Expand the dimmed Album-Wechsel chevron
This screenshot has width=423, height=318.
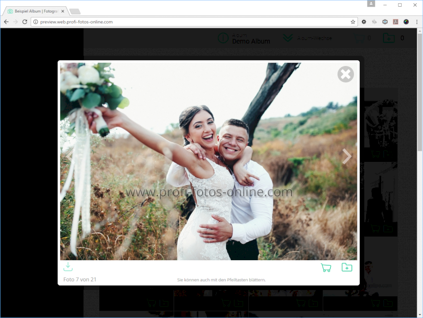pyautogui.click(x=288, y=38)
